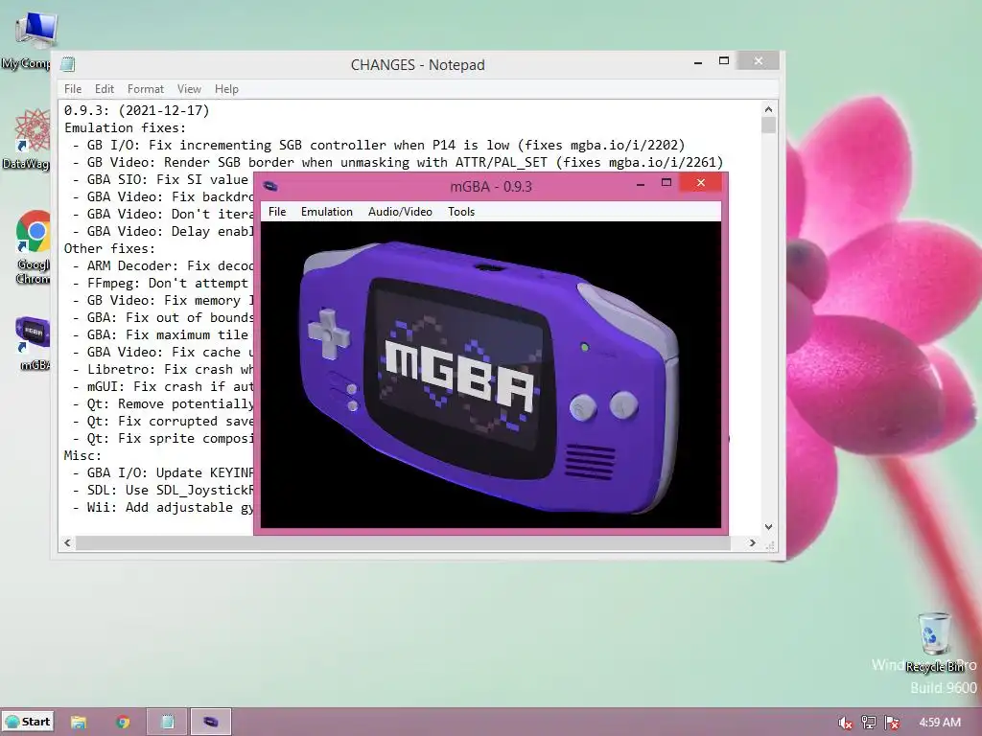Screen dimensions: 982x736
Task: Click the 'Qt: Fix corrupted save' line
Action: tap(163, 422)
